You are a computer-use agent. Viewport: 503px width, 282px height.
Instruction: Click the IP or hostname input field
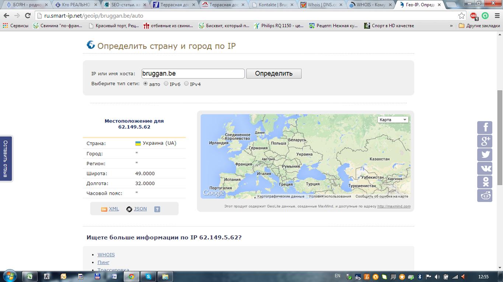[193, 74]
